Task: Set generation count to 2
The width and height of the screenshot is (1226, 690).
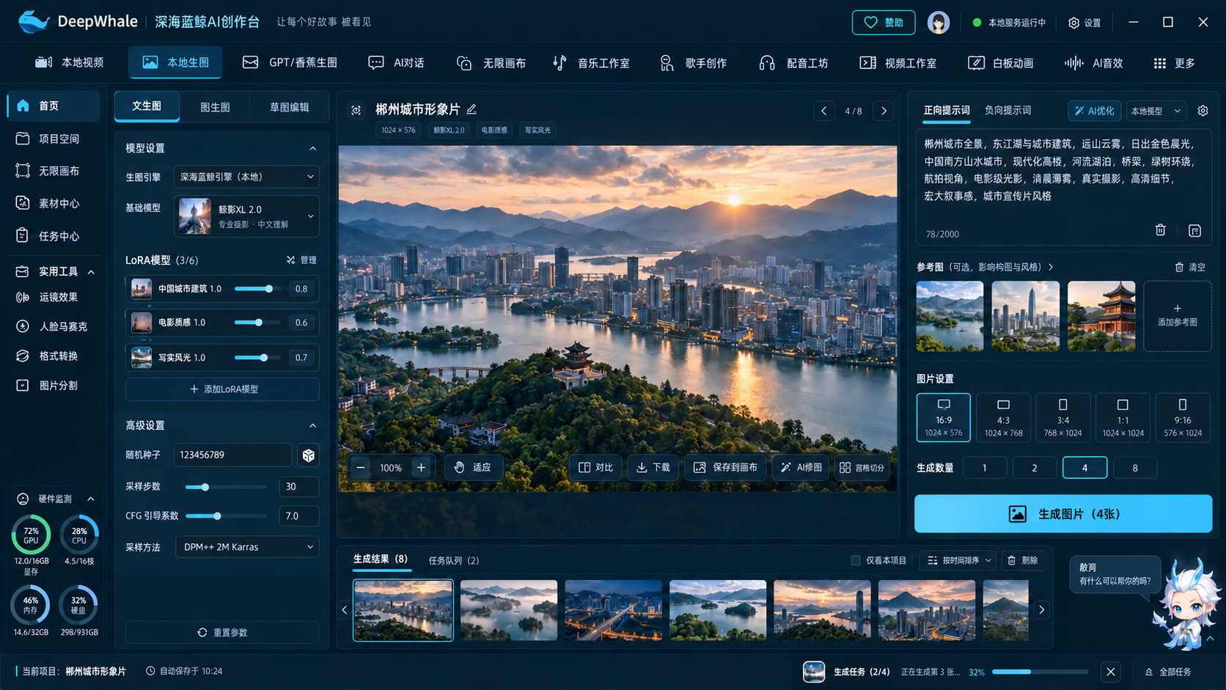Action: (x=1035, y=468)
